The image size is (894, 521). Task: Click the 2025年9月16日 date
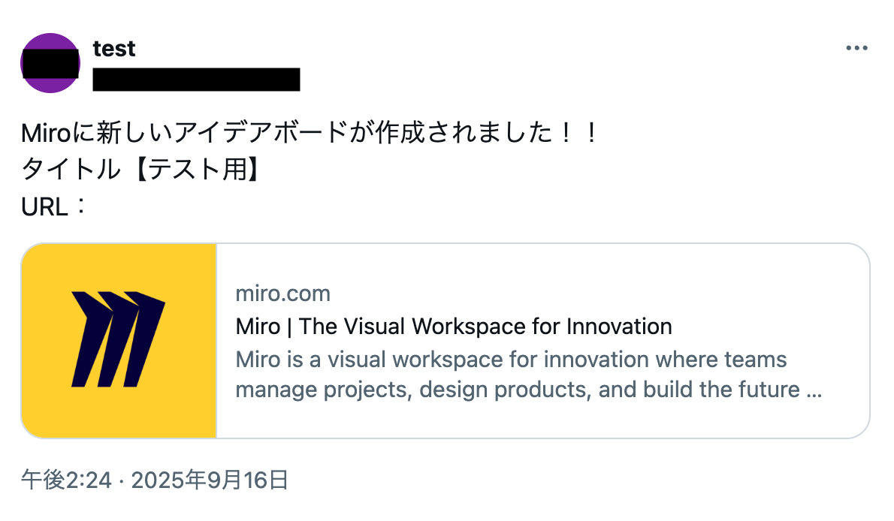click(x=210, y=480)
